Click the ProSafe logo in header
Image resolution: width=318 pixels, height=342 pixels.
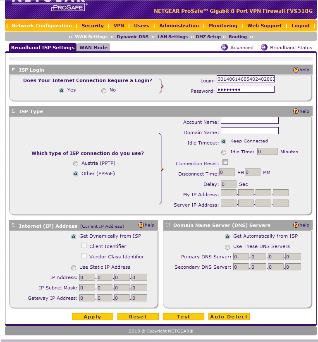(x=68, y=7)
